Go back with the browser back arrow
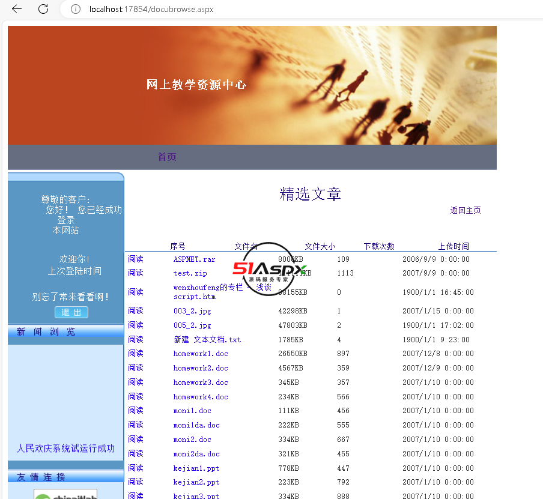This screenshot has height=499, width=543. point(17,9)
